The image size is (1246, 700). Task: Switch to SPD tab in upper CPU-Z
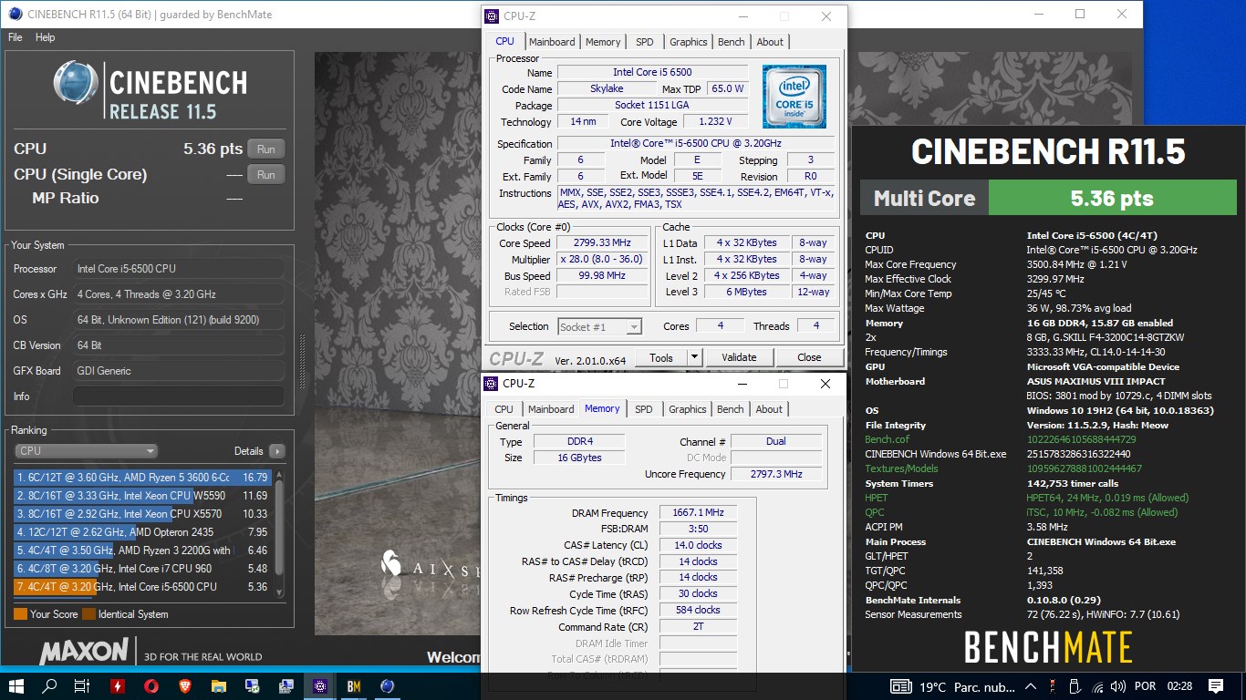point(645,42)
